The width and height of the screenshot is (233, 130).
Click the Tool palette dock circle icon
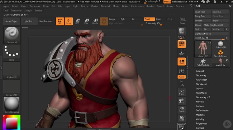point(230,6)
